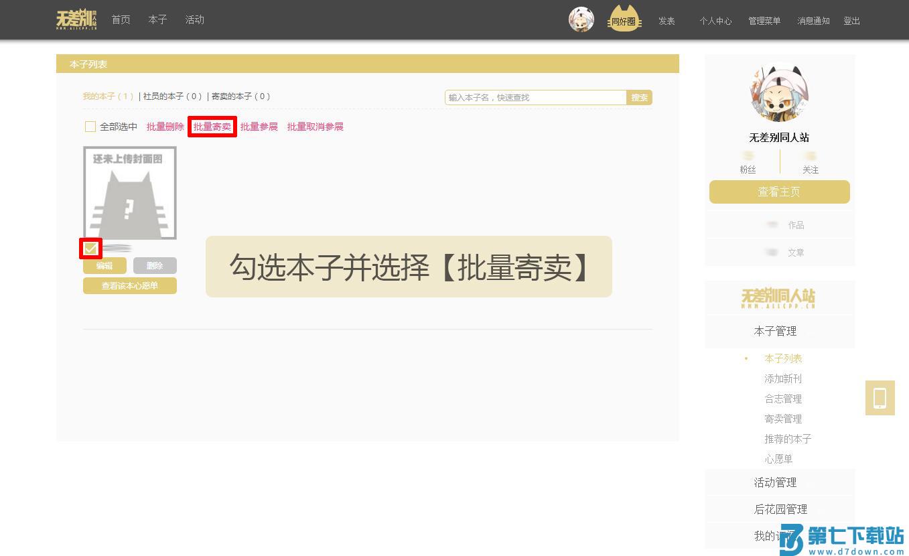Click the user avatar in top navigation
Image resolution: width=909 pixels, height=556 pixels.
point(581,20)
